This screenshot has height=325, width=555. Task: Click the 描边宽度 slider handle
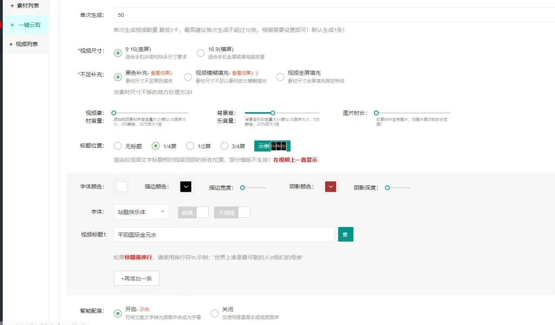coord(242,187)
